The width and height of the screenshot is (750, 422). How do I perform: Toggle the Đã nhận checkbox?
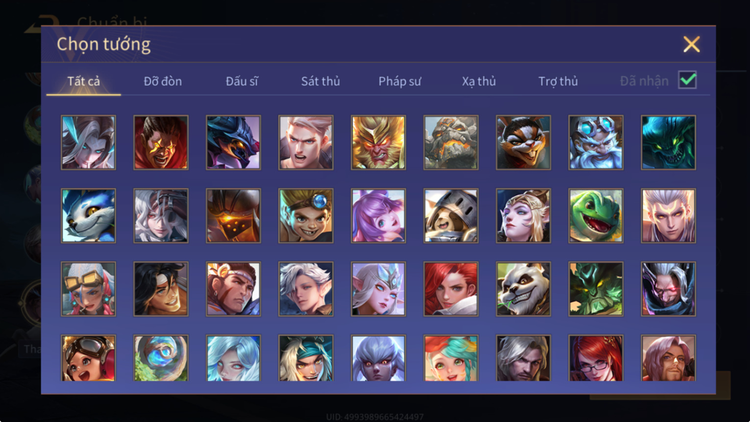pos(687,80)
